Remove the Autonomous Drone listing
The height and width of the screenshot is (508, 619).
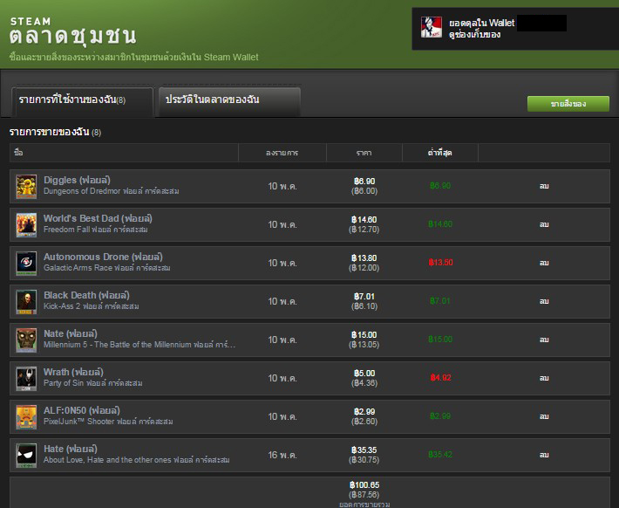point(544,263)
